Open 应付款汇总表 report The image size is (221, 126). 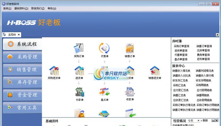[181, 90]
